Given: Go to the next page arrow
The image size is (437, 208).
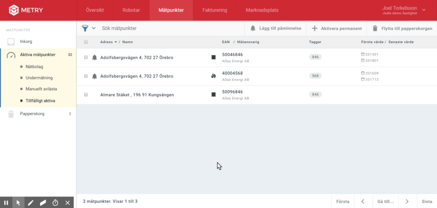Looking at the screenshot, I should tap(407, 201).
